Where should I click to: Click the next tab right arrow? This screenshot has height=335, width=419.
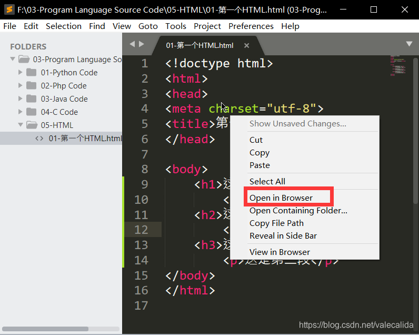pyautogui.click(x=142, y=44)
